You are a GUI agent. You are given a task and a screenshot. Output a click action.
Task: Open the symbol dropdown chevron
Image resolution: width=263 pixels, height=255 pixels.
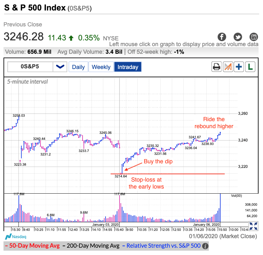60,67
